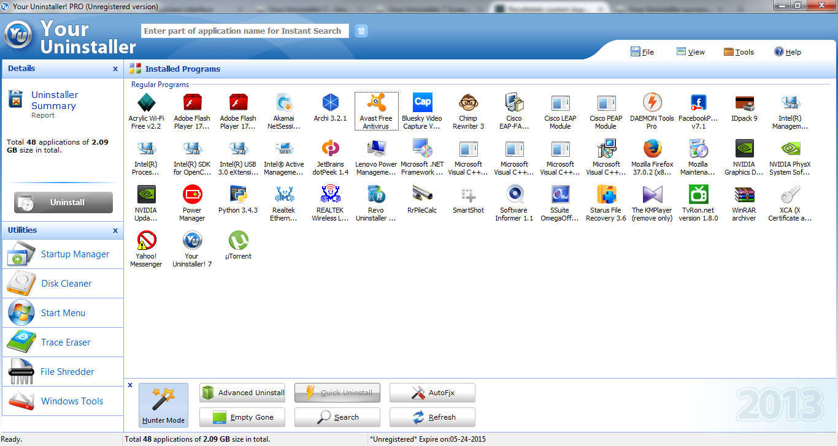The image size is (838, 446).
Task: Click the AutoFix button
Action: click(432, 393)
